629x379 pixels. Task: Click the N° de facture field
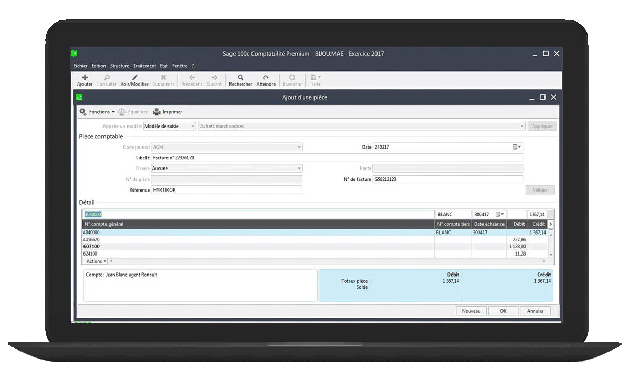tap(448, 179)
